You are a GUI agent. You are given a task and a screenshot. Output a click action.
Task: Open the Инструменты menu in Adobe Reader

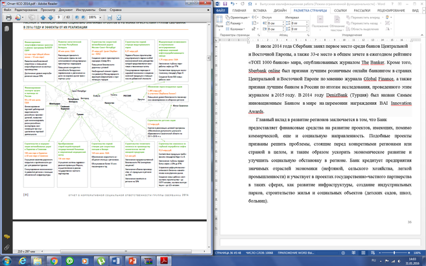pyautogui.click(x=84, y=10)
